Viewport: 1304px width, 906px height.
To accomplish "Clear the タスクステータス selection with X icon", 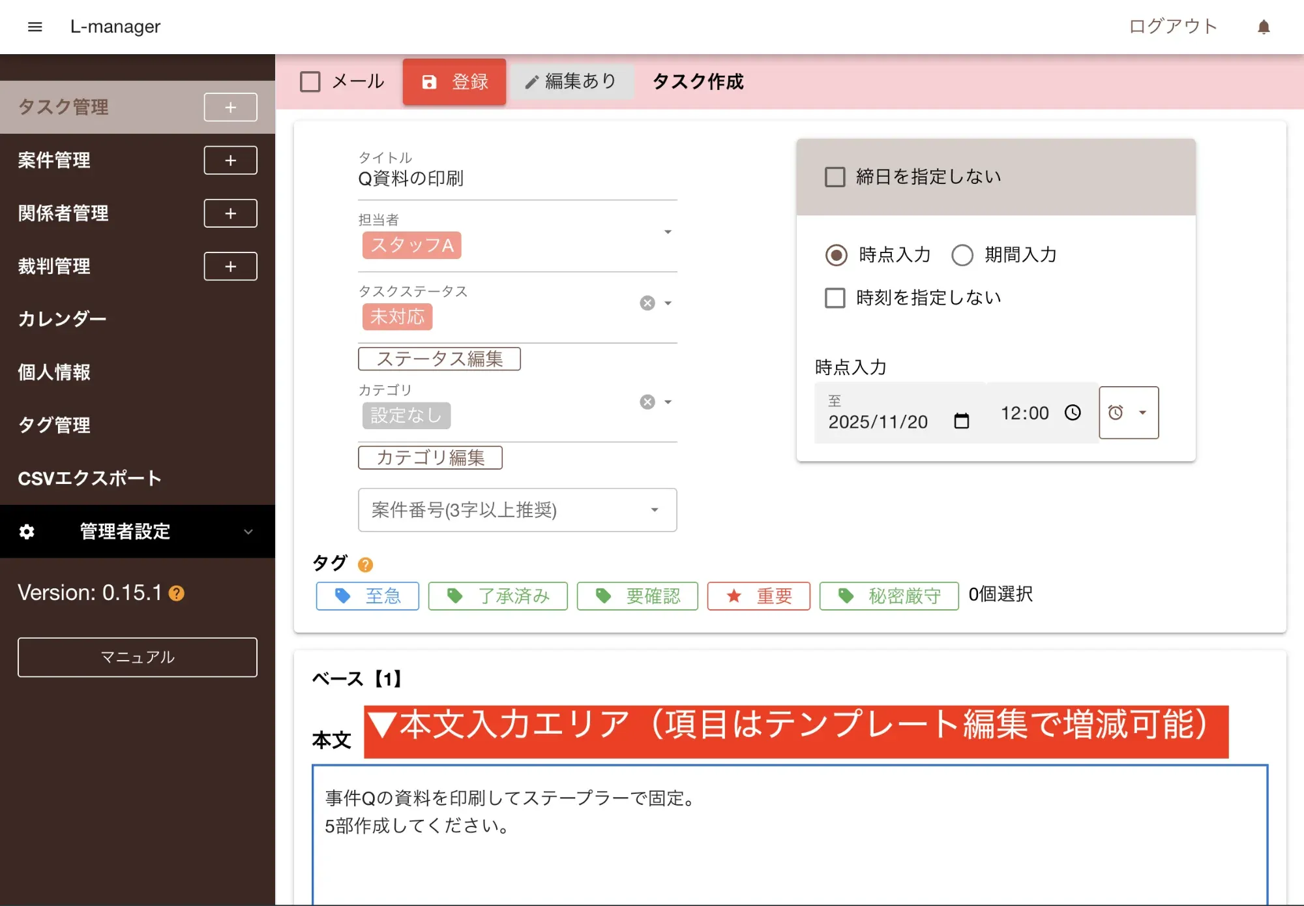I will (x=647, y=303).
